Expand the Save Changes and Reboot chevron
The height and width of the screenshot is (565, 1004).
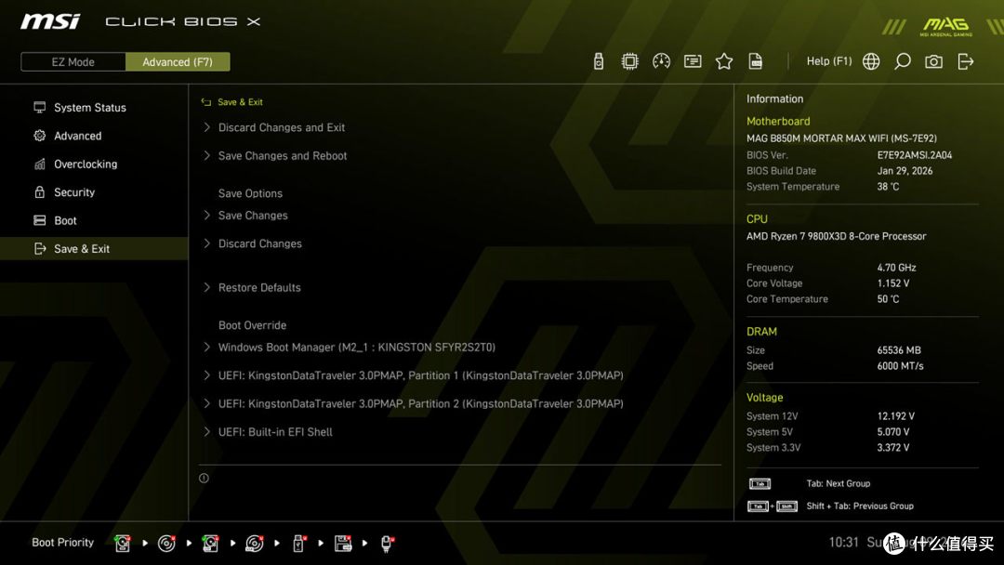pyautogui.click(x=206, y=155)
